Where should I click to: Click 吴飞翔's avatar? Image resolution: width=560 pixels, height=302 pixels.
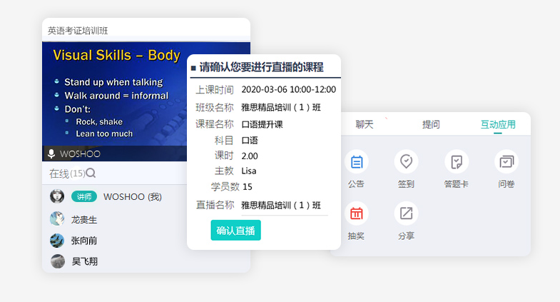click(x=57, y=261)
